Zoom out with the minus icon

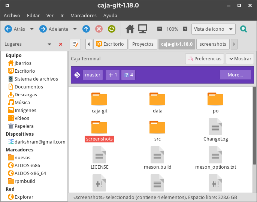point(160,29)
